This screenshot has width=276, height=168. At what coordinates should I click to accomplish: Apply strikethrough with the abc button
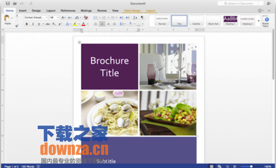tap(47, 24)
